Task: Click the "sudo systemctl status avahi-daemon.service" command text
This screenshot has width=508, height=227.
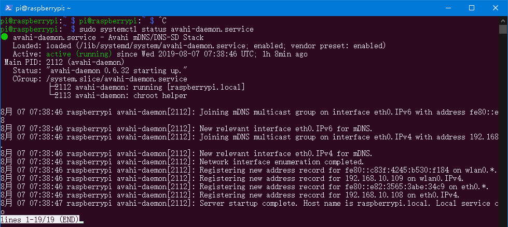Action: 167,29
